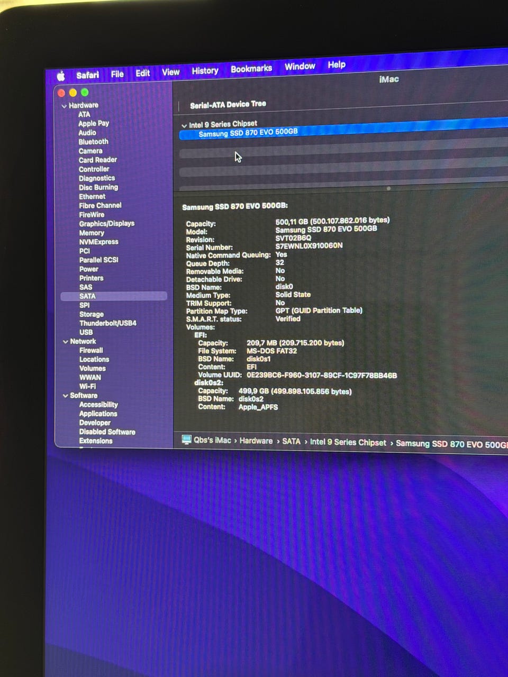Collapse the Hardware section chevron
508x677 pixels.
pos(65,106)
